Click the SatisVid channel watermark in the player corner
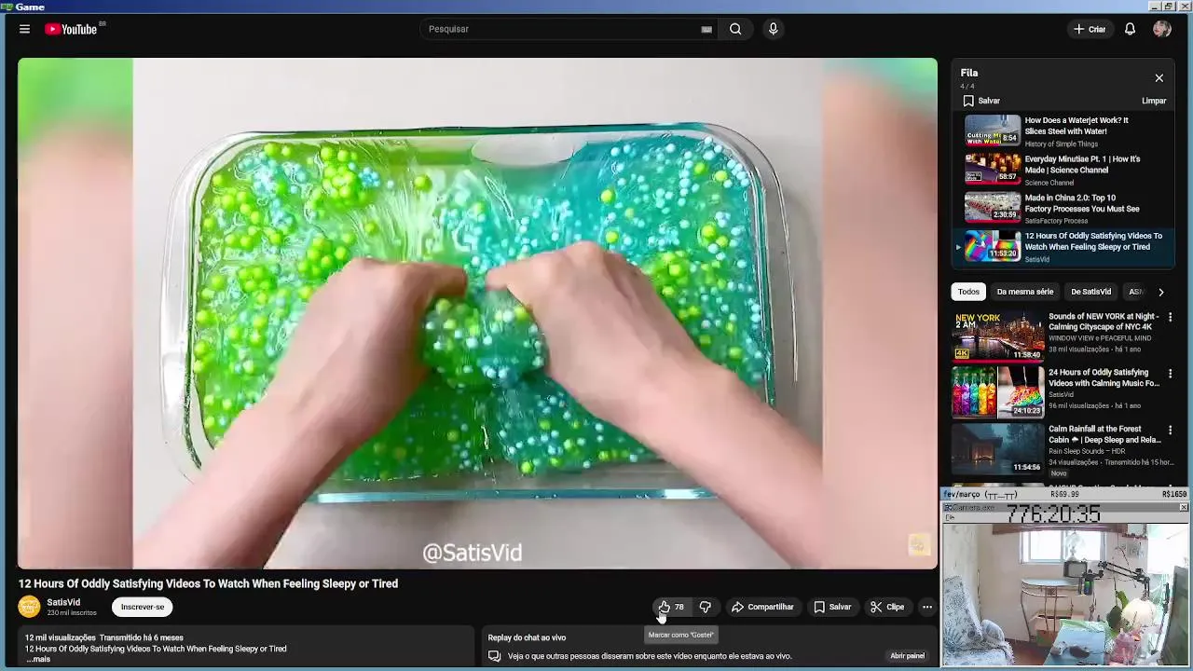This screenshot has width=1193, height=671. 919,544
